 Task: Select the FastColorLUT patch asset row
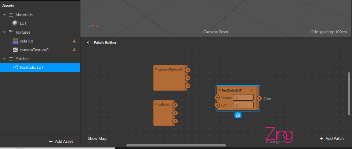click(40, 67)
